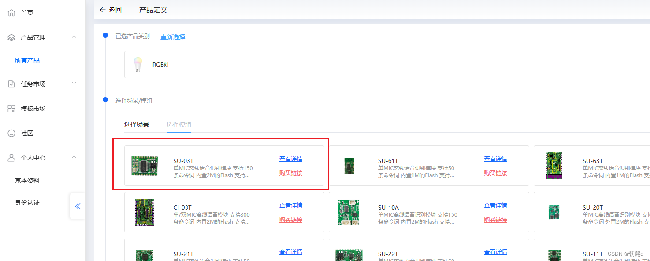650x261 pixels.
Task: Open 所有产品 in the sidebar
Action: click(x=27, y=60)
